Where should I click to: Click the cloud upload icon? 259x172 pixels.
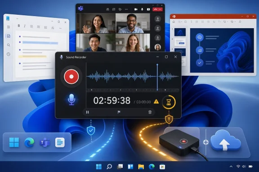click(x=226, y=140)
